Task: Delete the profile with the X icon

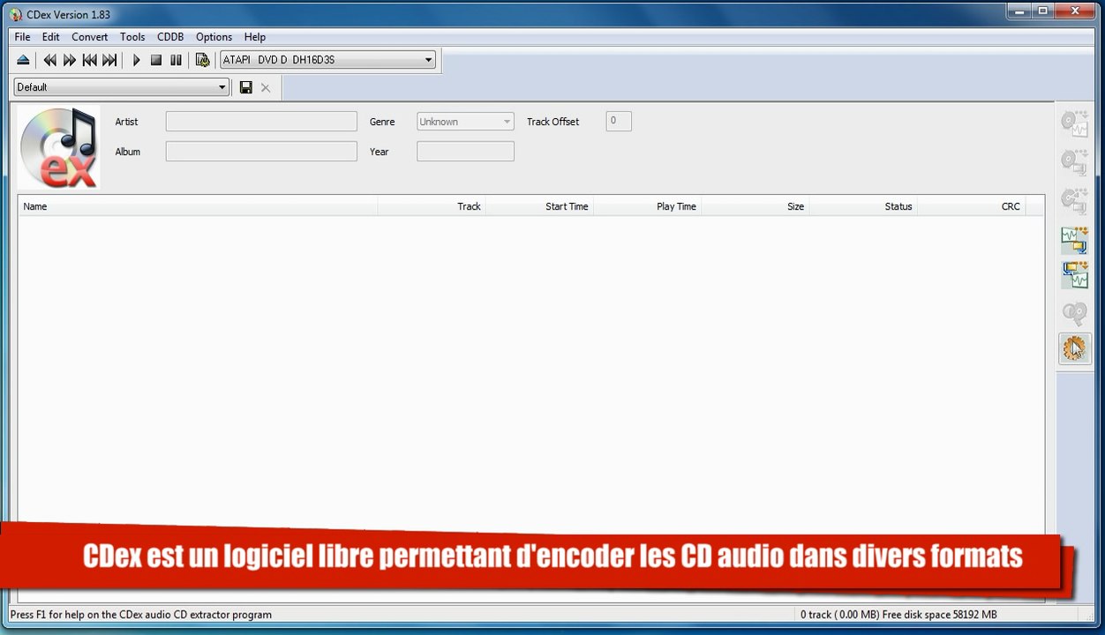Action: coord(266,87)
